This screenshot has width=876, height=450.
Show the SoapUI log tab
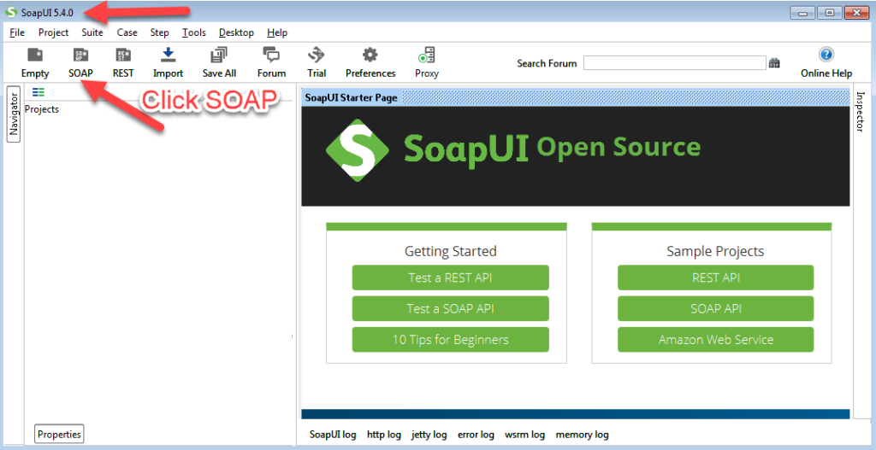(x=333, y=435)
